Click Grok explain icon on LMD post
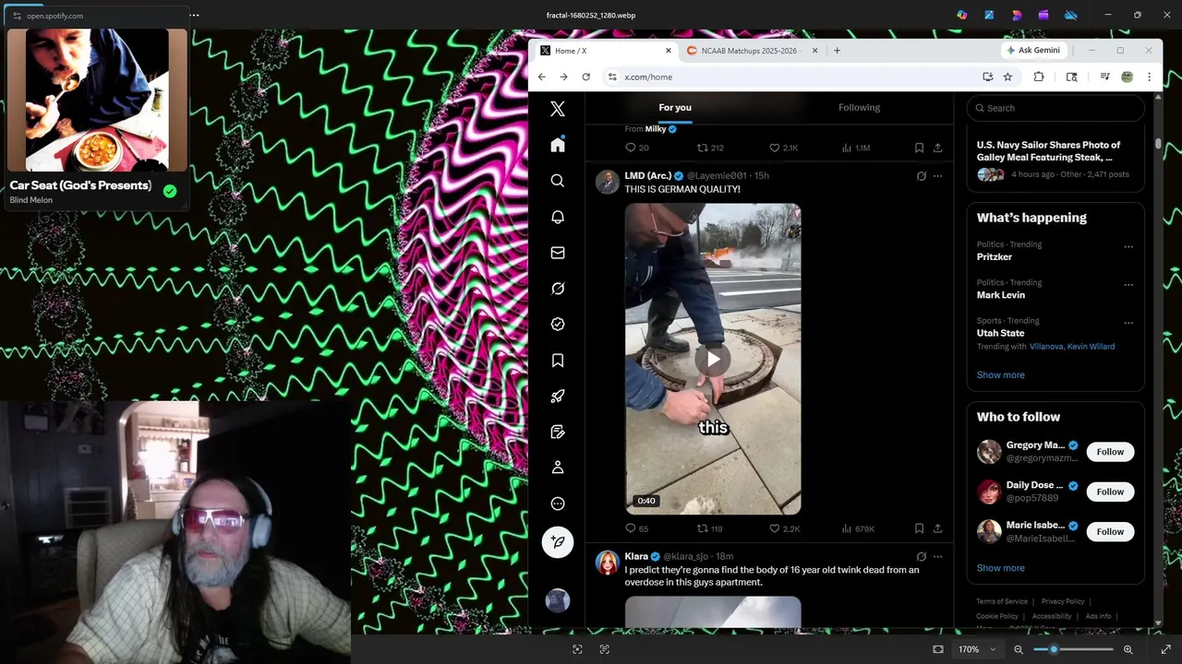This screenshot has width=1182, height=664. [x=921, y=175]
